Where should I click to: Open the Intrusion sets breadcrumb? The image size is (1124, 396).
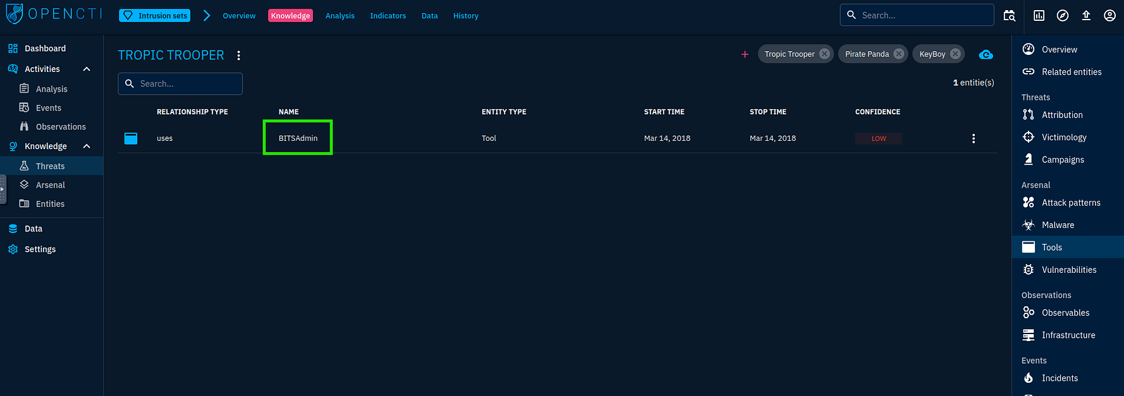pos(155,16)
